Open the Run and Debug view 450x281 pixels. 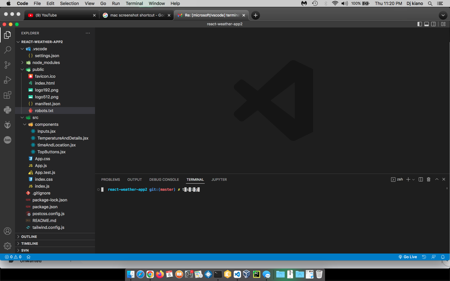pyautogui.click(x=7, y=80)
